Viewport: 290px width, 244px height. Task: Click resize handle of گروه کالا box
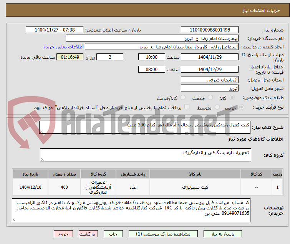click(42, 159)
